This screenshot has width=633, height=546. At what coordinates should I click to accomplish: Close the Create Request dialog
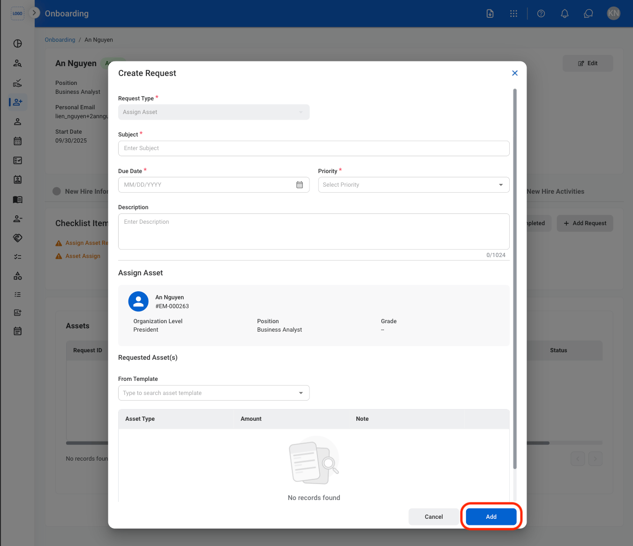click(x=515, y=73)
